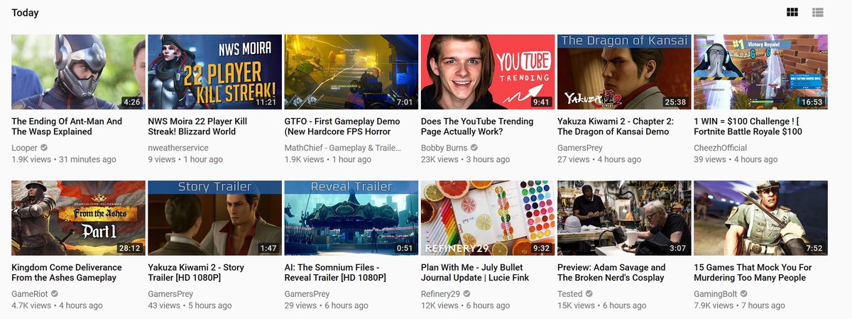
Task: Click title Does The YouTube Trending Page Actually Work
Action: tap(476, 126)
